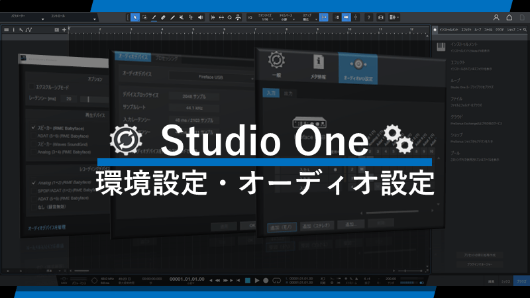The image size is (530, 298).
Task: Toggle the エクスクルーシブモード checkbox
Action: (x=31, y=87)
